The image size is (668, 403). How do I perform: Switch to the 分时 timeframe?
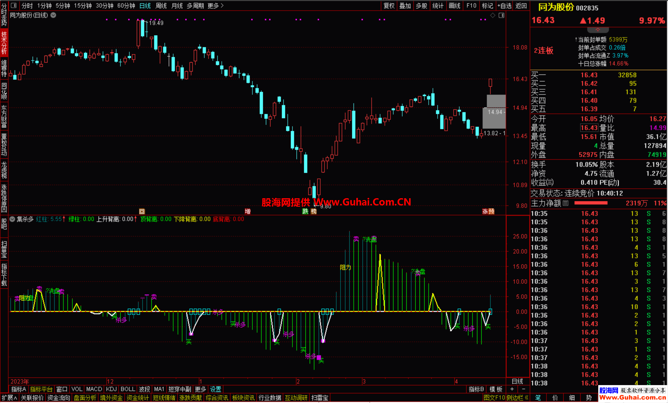pyautogui.click(x=27, y=6)
